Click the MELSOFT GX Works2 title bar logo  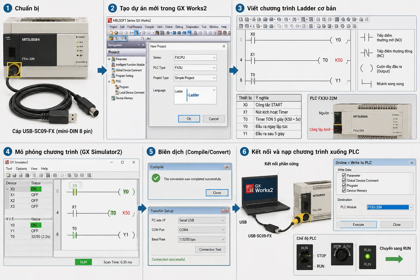point(110,20)
